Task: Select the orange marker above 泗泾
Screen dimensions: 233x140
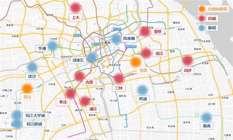Action: tap(27, 89)
